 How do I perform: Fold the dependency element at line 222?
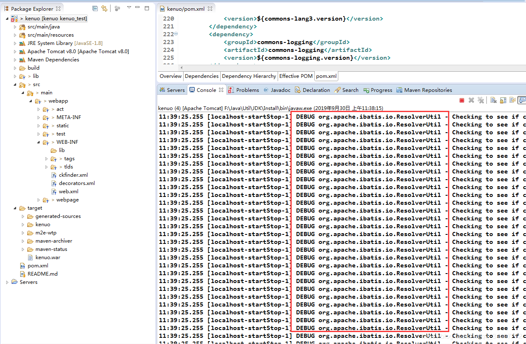point(176,34)
